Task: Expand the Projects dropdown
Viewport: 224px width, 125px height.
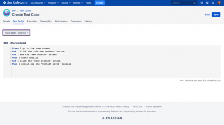Action: 53,3
